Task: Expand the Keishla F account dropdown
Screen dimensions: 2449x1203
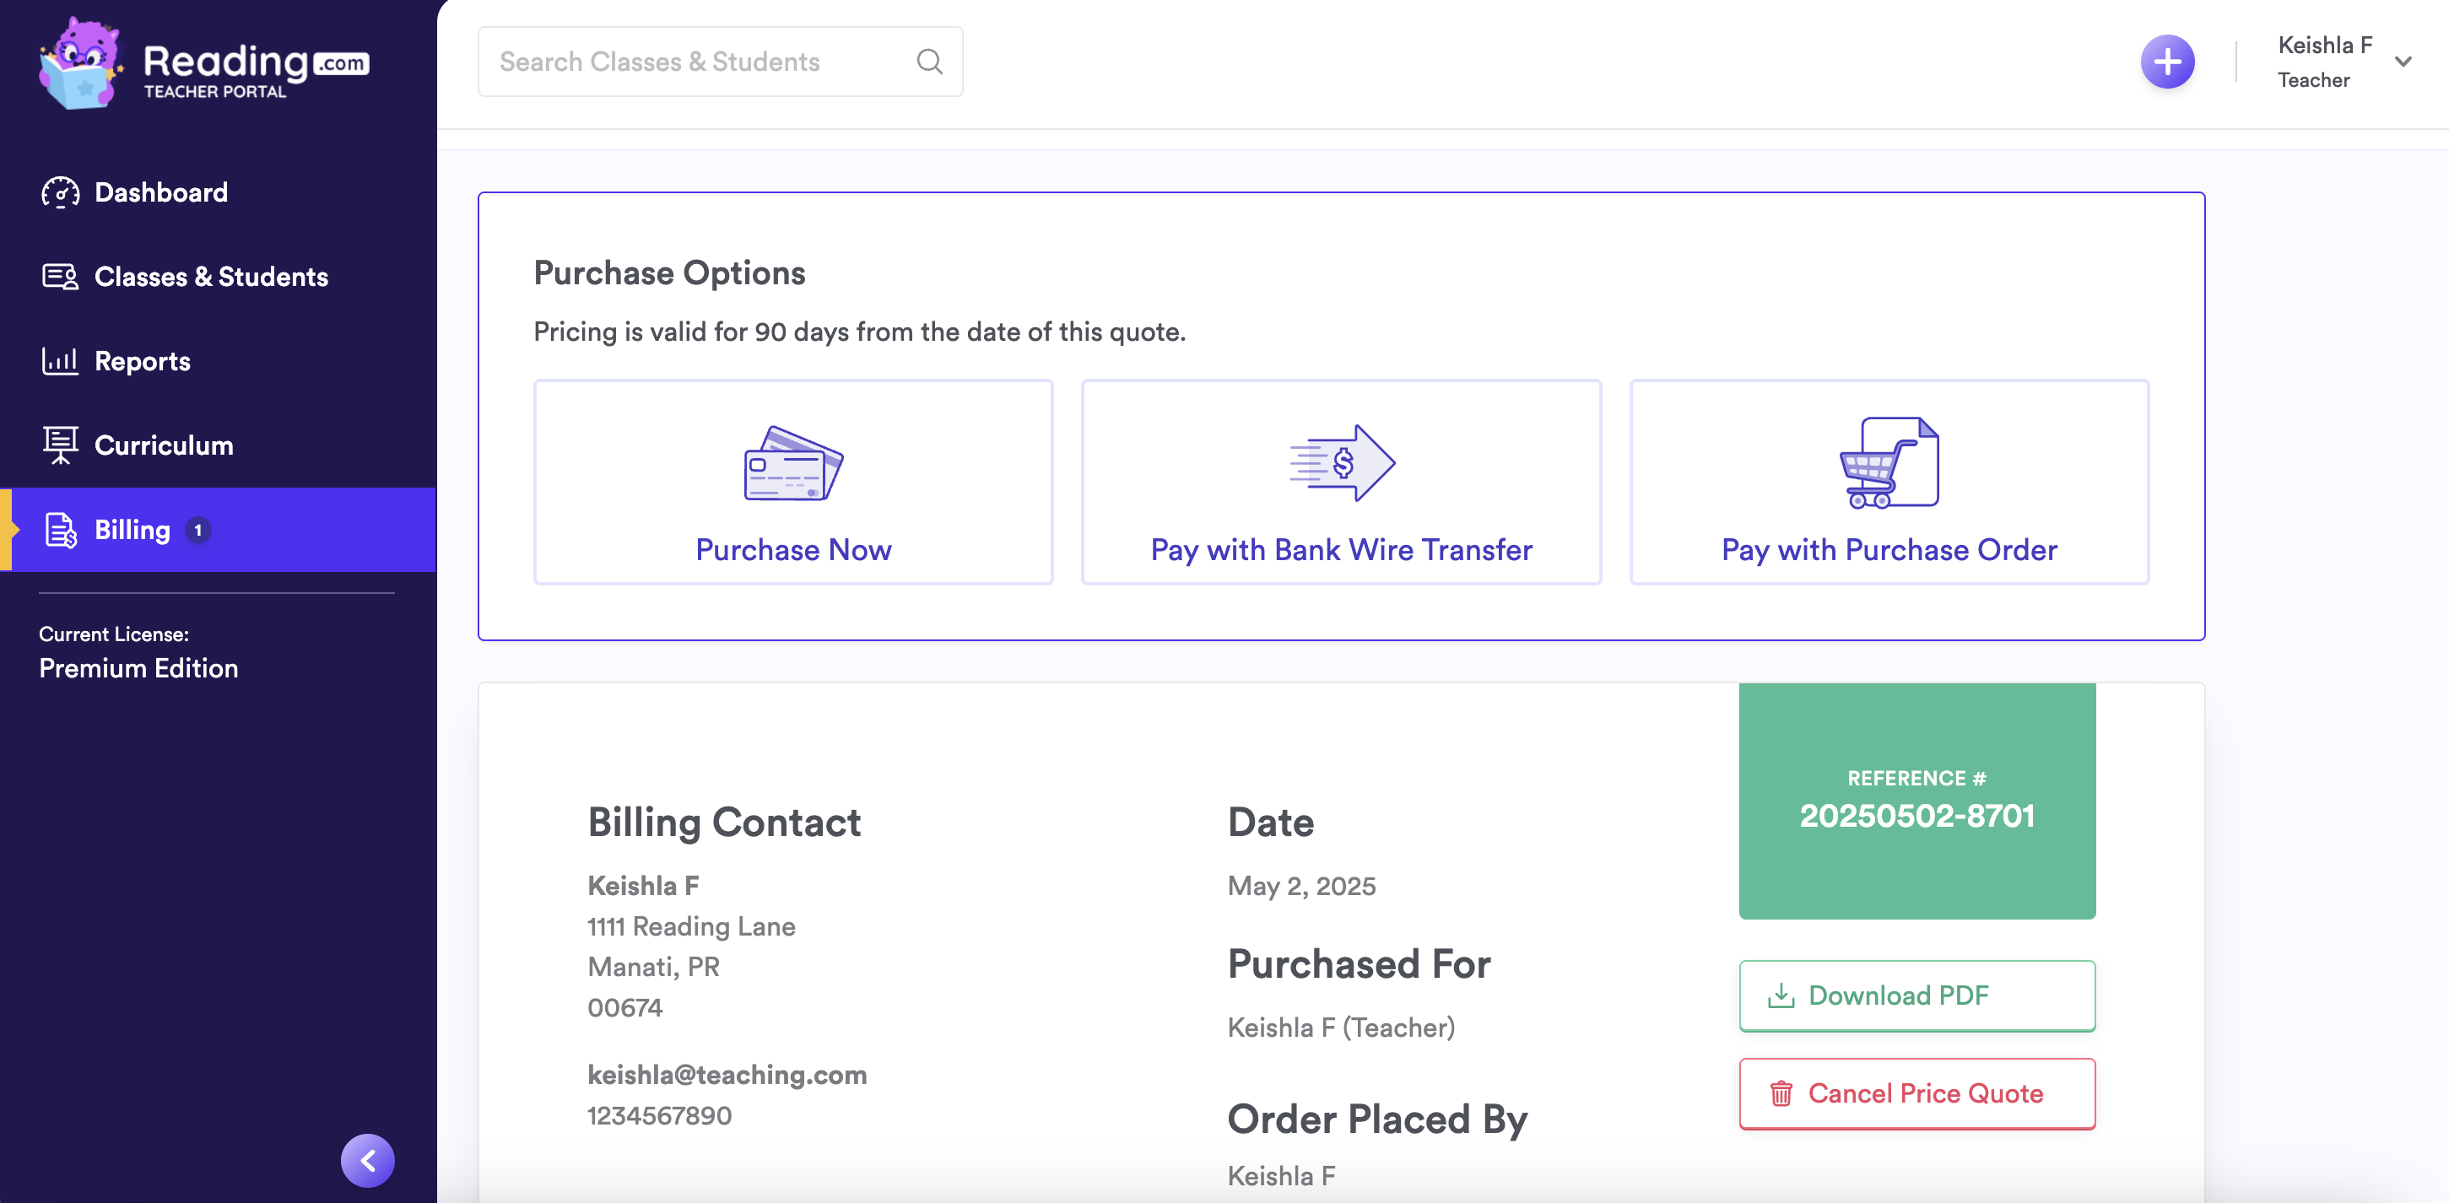Action: coord(2403,62)
